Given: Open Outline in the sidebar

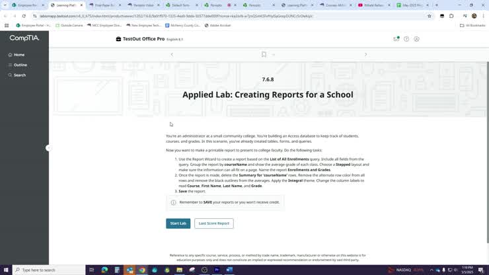Looking at the screenshot, I should [x=20, y=65].
